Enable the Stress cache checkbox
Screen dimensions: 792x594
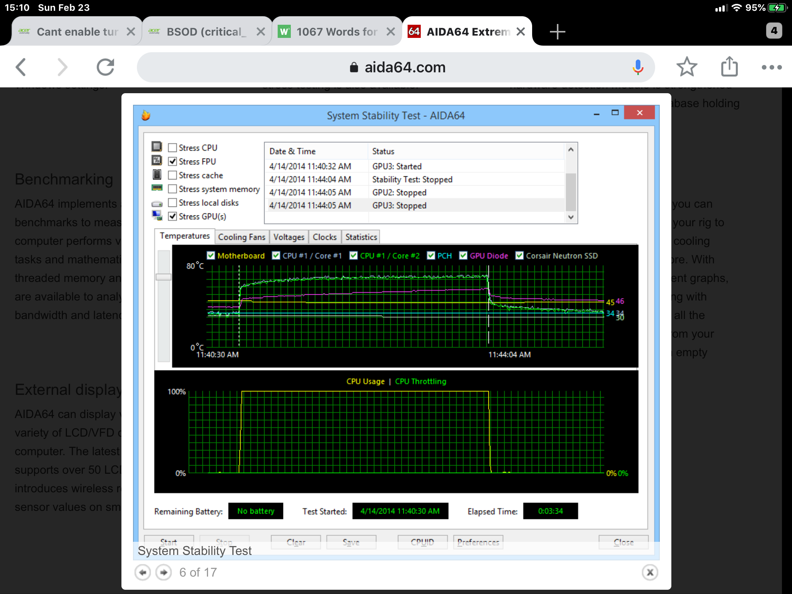[172, 175]
